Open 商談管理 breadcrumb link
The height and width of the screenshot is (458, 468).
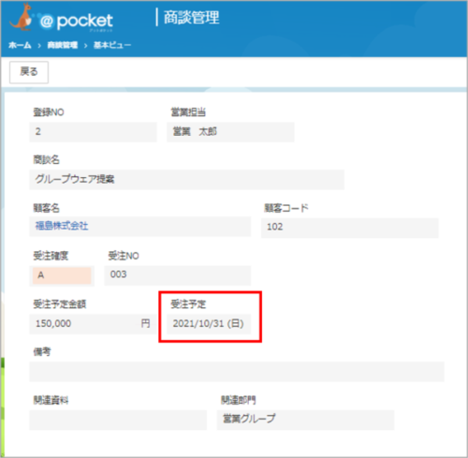(x=63, y=45)
